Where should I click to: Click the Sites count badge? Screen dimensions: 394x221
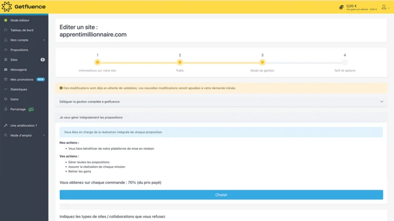[x=43, y=60]
